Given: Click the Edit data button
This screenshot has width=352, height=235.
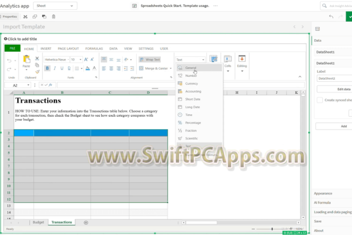Looking at the screenshot, I should click(x=334, y=89).
